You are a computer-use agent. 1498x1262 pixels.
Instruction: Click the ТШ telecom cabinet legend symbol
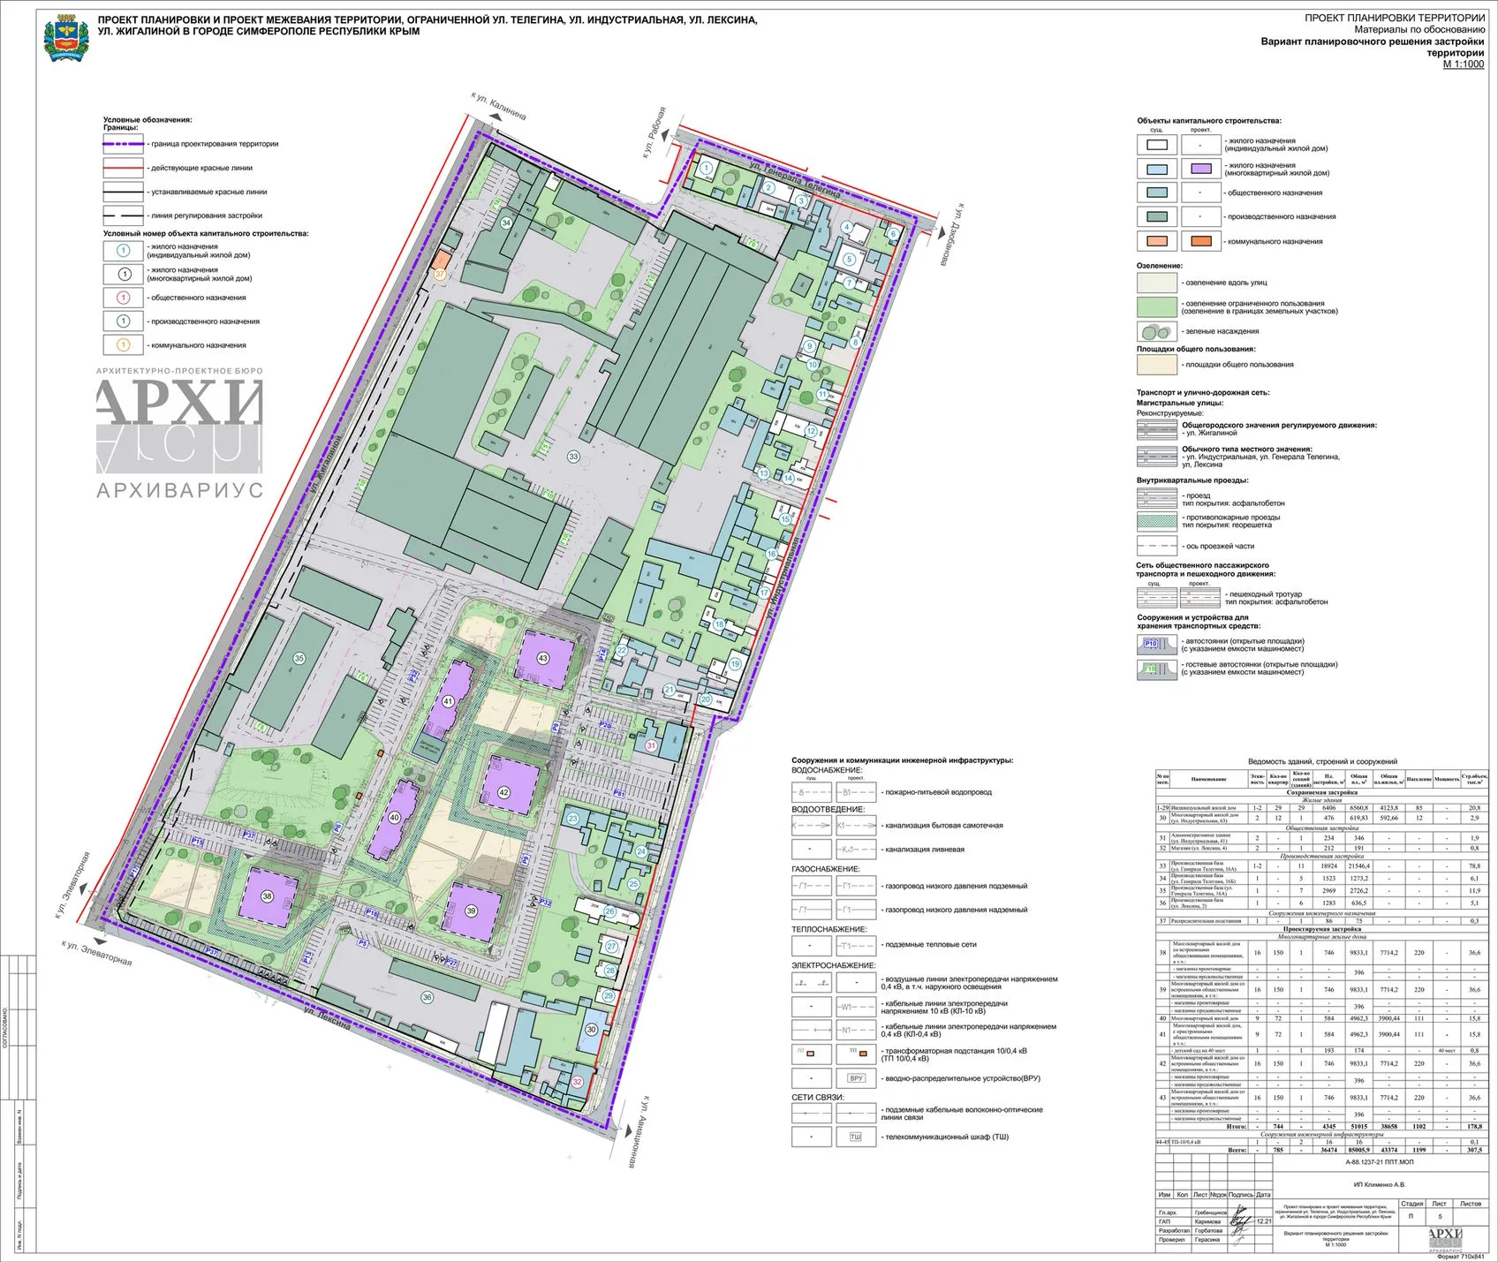(856, 1137)
